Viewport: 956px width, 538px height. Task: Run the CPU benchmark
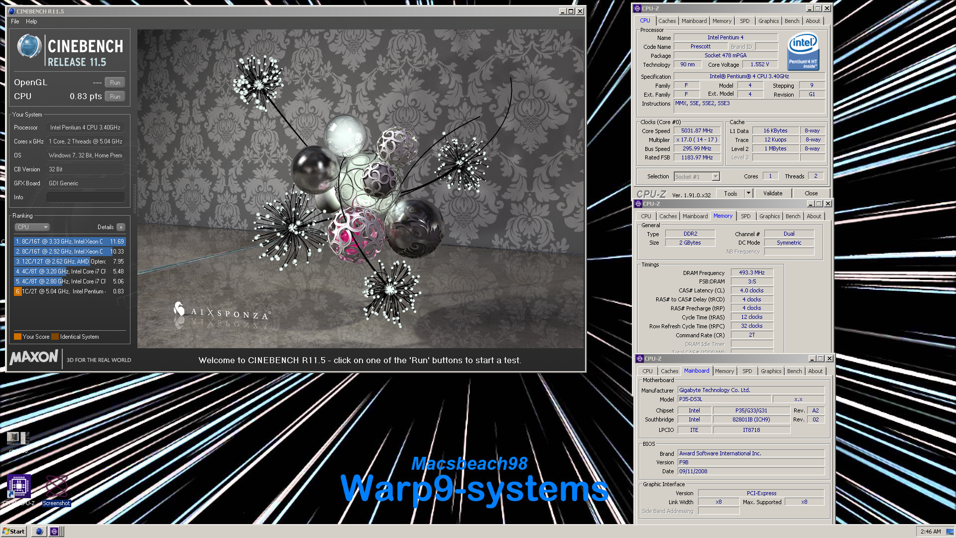pos(115,97)
